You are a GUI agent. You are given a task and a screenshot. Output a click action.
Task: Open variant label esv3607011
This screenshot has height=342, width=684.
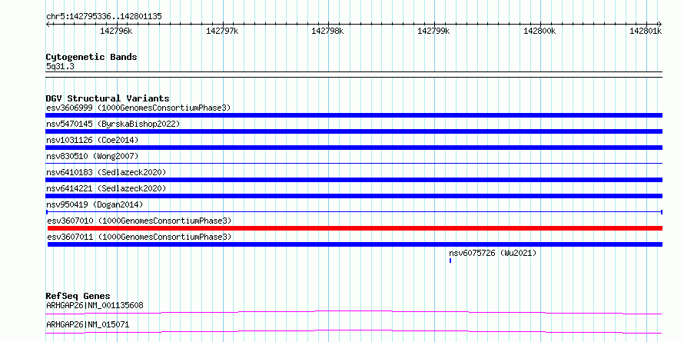[x=140, y=237]
